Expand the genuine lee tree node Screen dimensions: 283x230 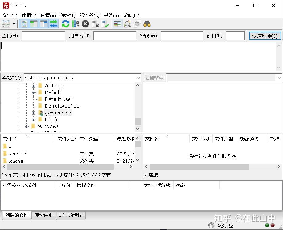pos(33,113)
